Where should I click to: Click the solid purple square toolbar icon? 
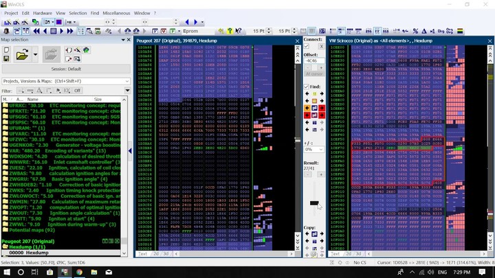[59, 22]
